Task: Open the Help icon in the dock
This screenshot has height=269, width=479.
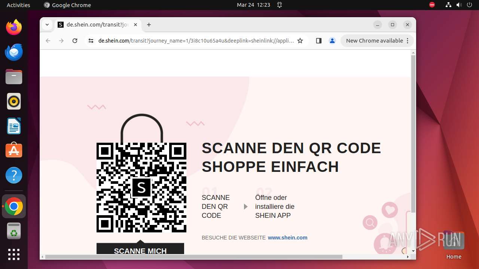Action: (14, 175)
